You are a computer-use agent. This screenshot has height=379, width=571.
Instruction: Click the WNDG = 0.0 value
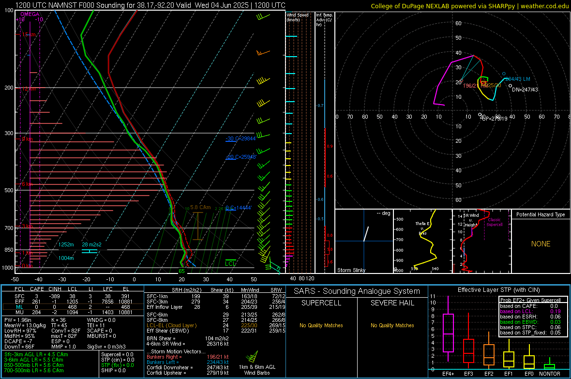pos(101,320)
